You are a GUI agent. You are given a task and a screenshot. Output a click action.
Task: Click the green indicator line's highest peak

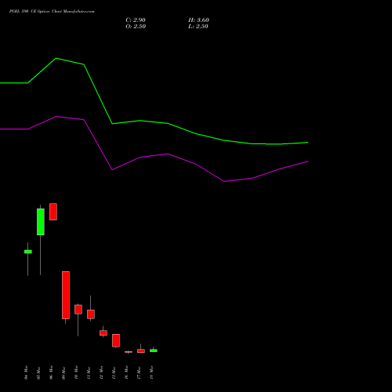[x=56, y=58]
